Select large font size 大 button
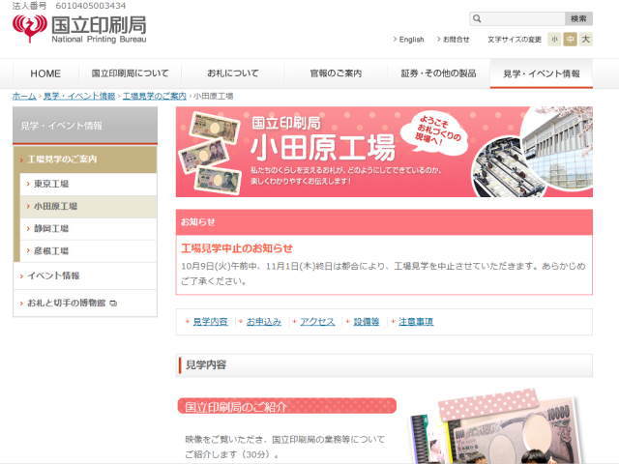619x464 pixels. click(x=586, y=39)
